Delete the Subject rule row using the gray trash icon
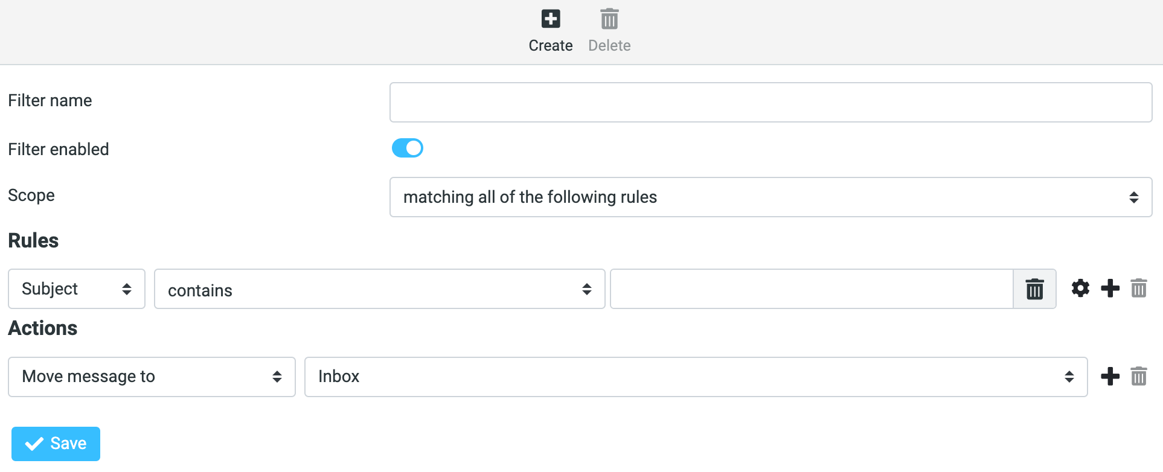Image resolution: width=1163 pixels, height=472 pixels. (1139, 289)
